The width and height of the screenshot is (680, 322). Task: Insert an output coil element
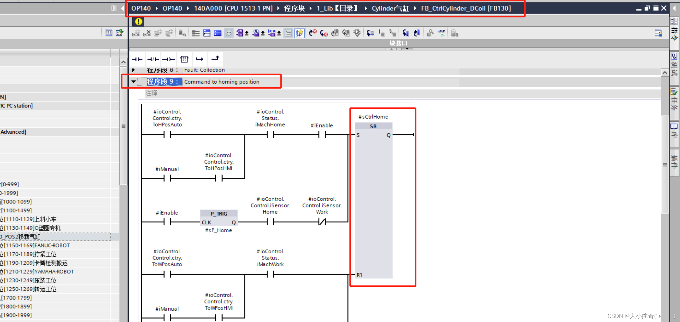coord(169,59)
